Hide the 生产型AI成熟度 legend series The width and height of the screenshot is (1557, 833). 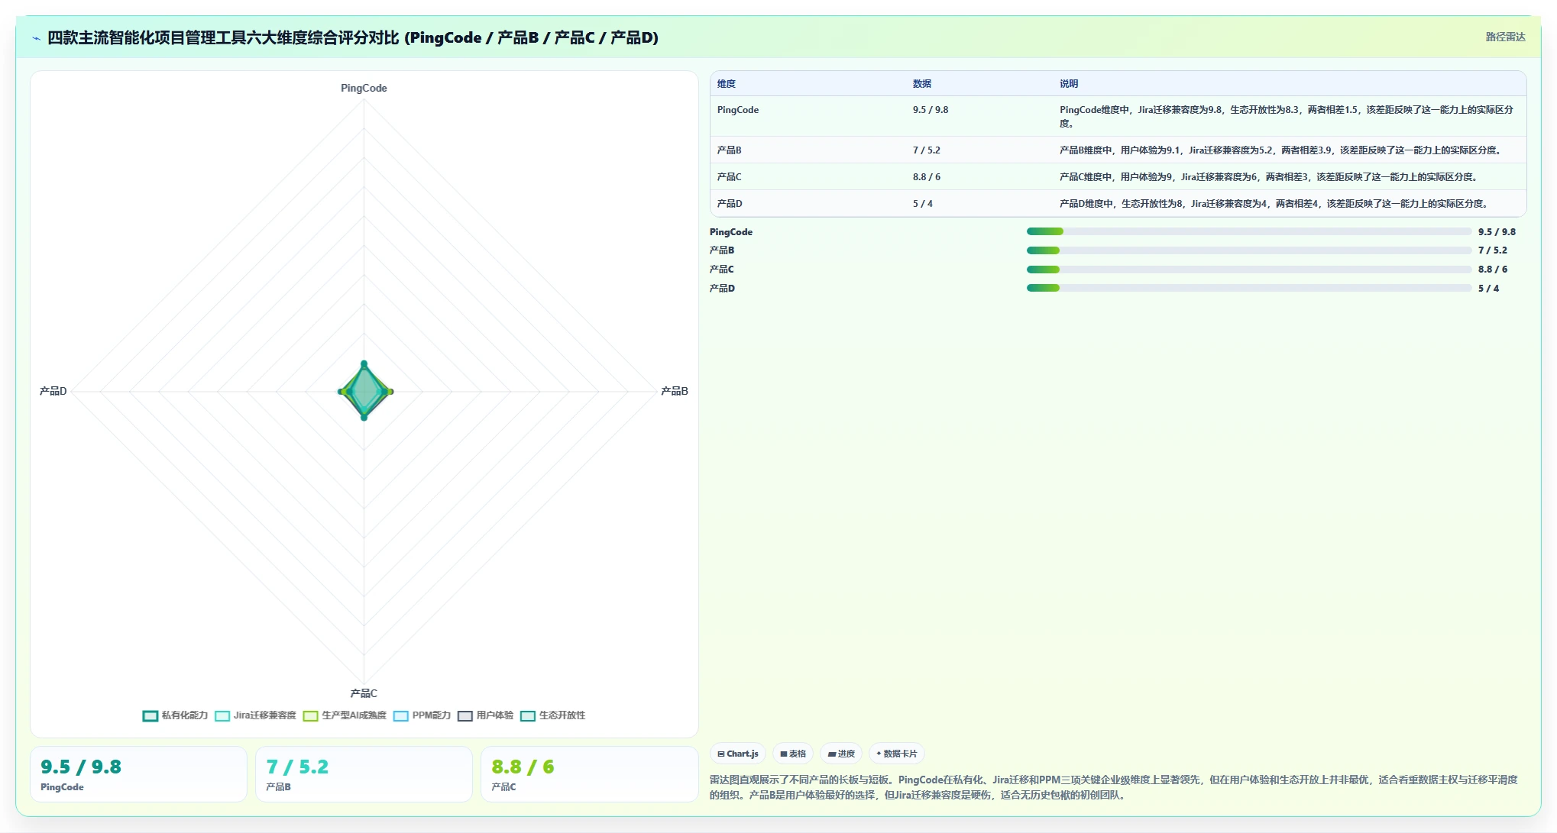(345, 715)
